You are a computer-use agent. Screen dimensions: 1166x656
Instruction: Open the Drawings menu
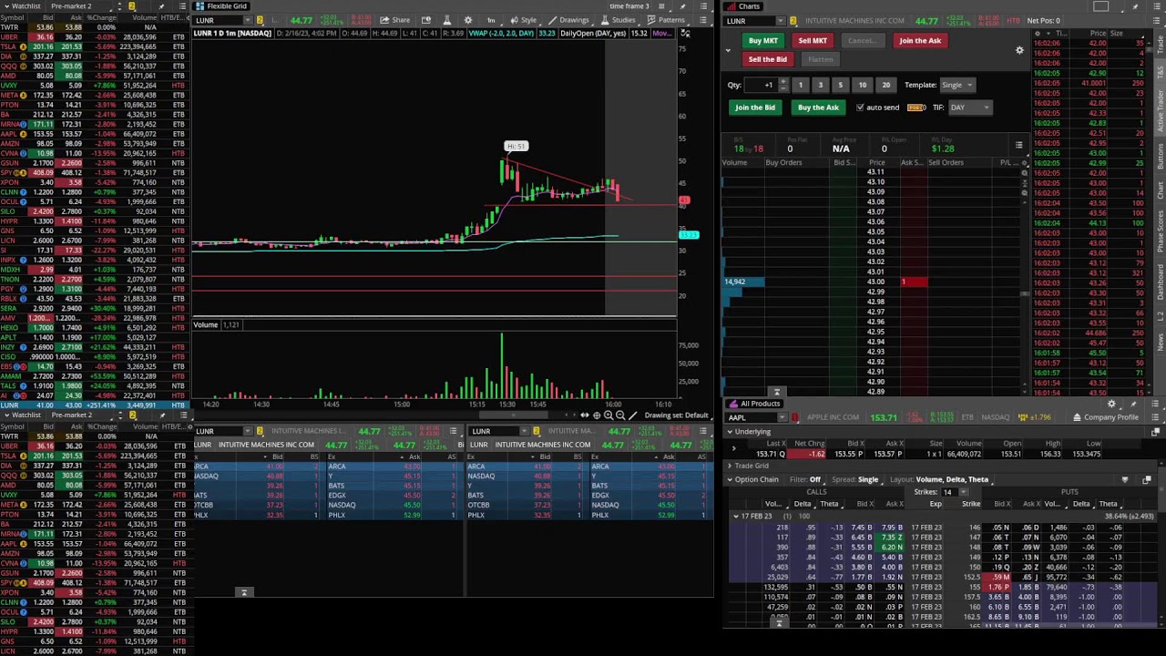[568, 20]
